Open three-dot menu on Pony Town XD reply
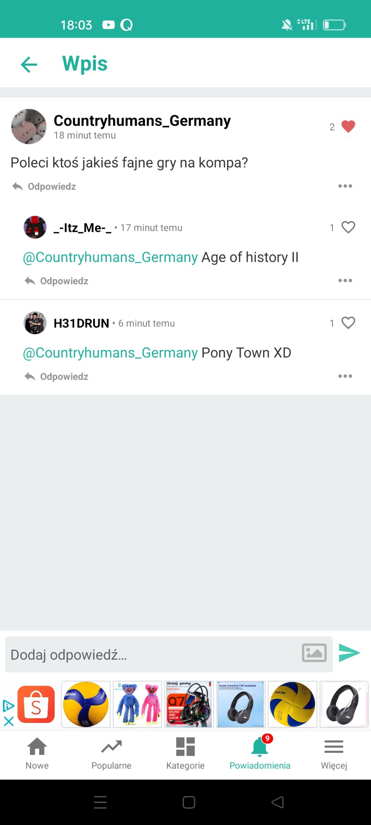Viewport: 371px width, 825px height. 345,376
